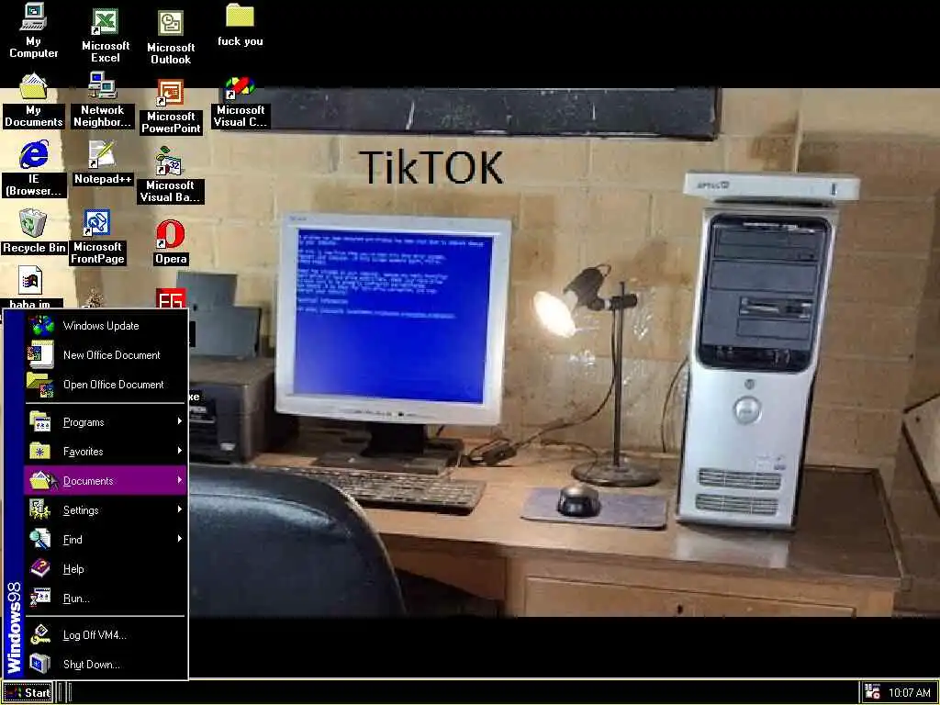Image resolution: width=940 pixels, height=705 pixels.
Task: Choose Help from the Start menu
Action: 106,569
